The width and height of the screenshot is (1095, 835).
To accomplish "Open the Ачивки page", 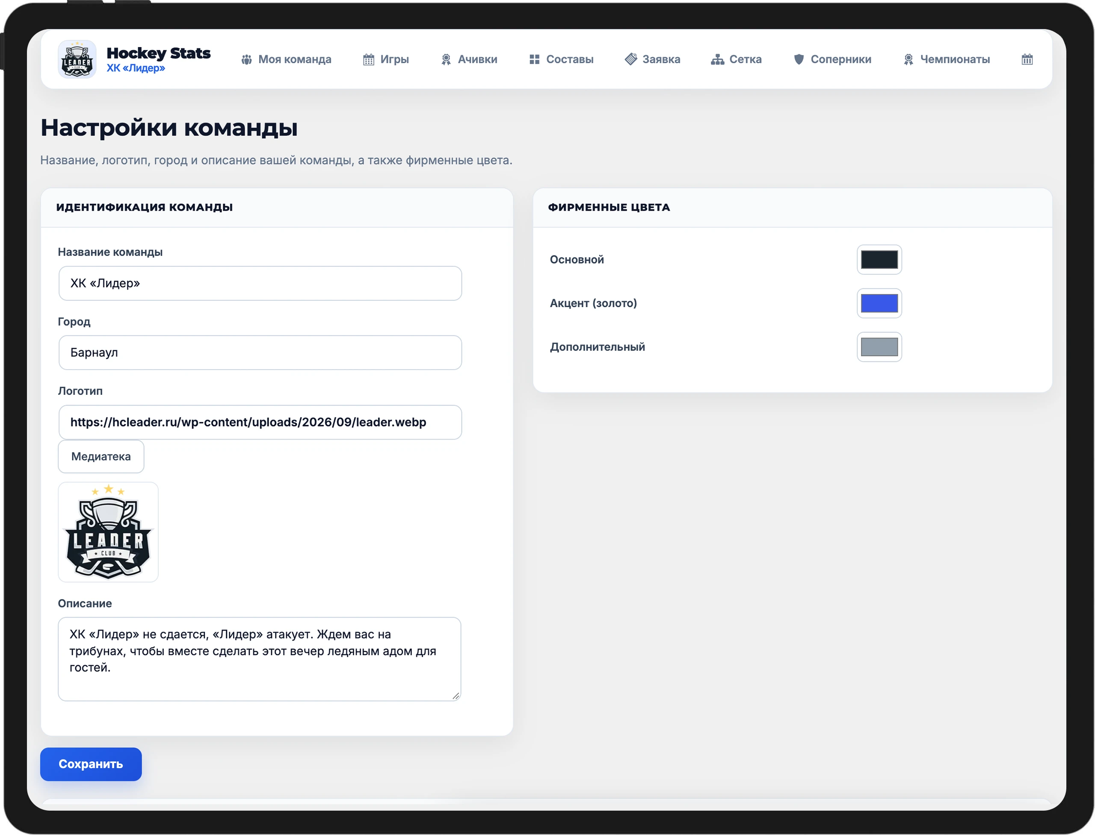I will coord(469,60).
